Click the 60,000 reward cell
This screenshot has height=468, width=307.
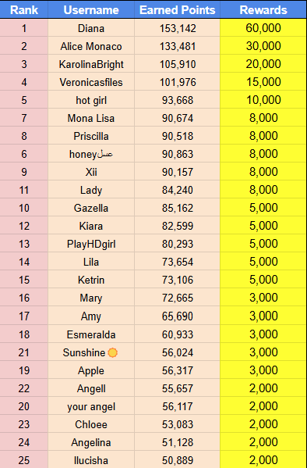click(x=263, y=28)
